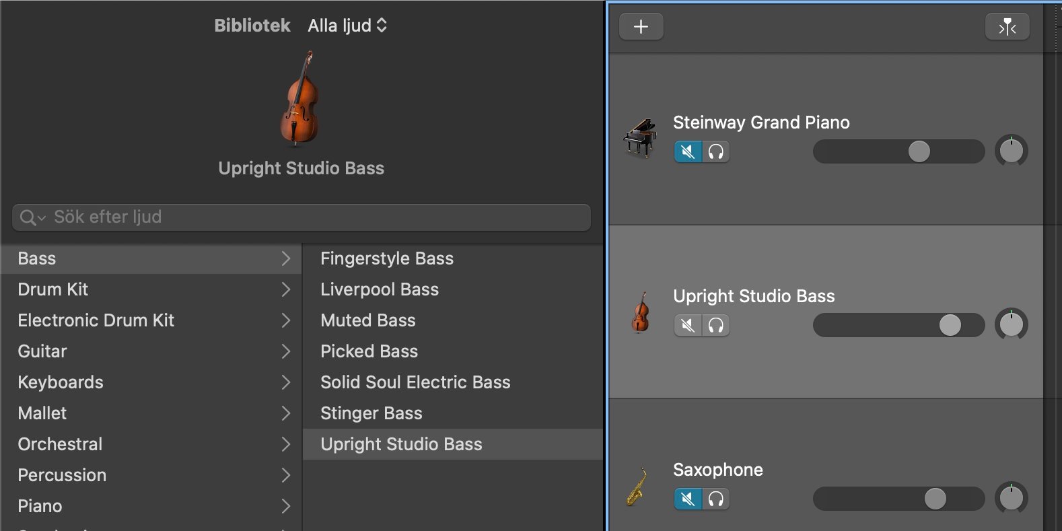This screenshot has width=1062, height=531.
Task: Solo the Saxophone track with headphones
Action: point(716,499)
